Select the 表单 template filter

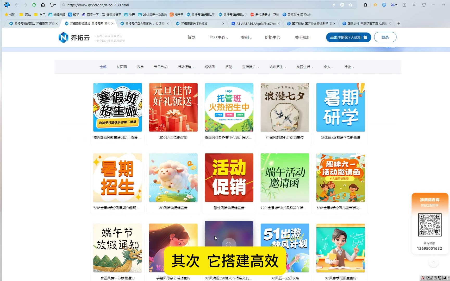tap(140, 67)
